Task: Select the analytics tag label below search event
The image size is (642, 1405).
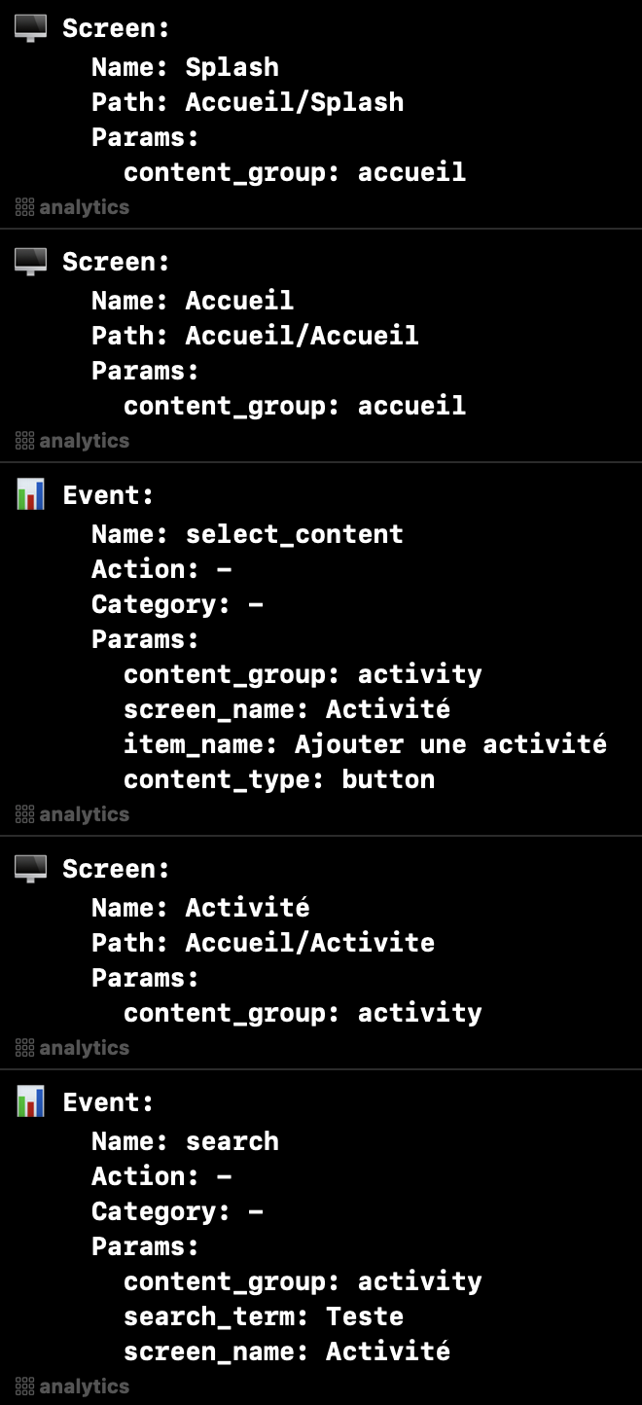Action: 84,1387
